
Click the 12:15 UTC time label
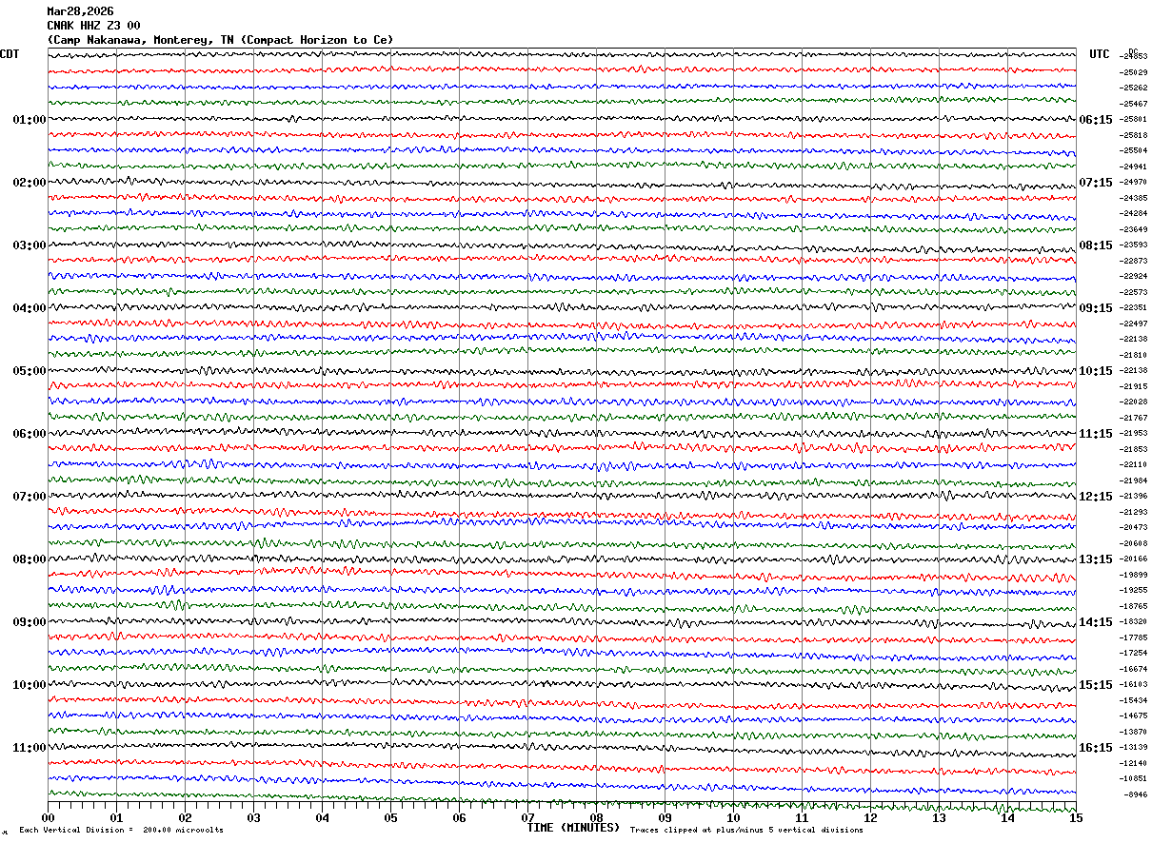coord(1096,497)
